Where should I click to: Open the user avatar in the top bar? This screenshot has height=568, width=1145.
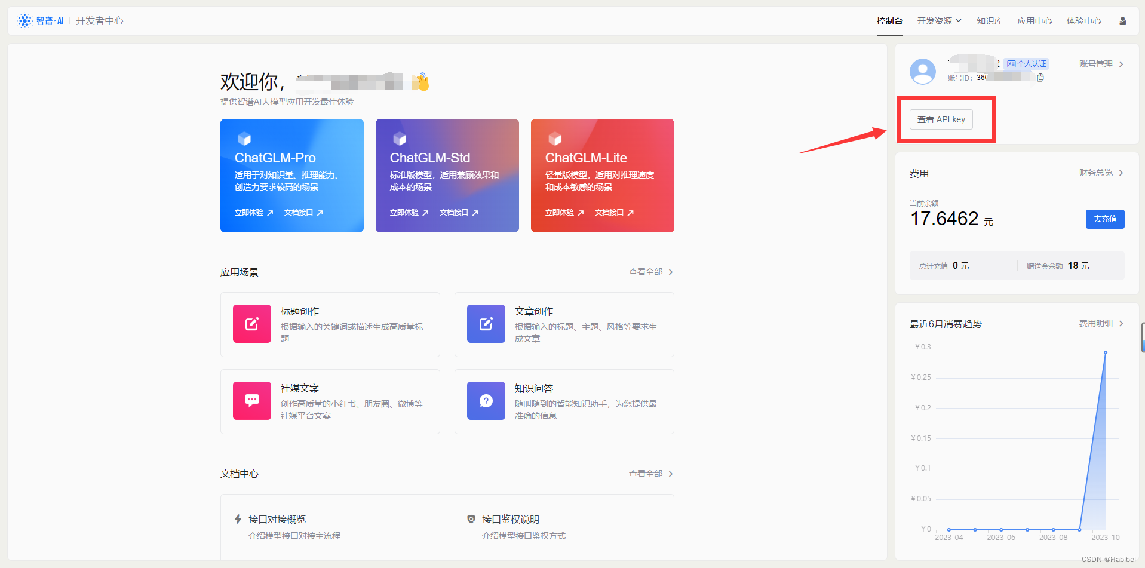[x=1122, y=20]
